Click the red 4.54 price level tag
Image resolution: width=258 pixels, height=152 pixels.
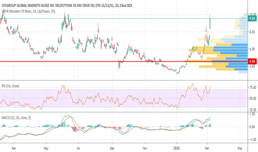pyautogui.click(x=252, y=61)
